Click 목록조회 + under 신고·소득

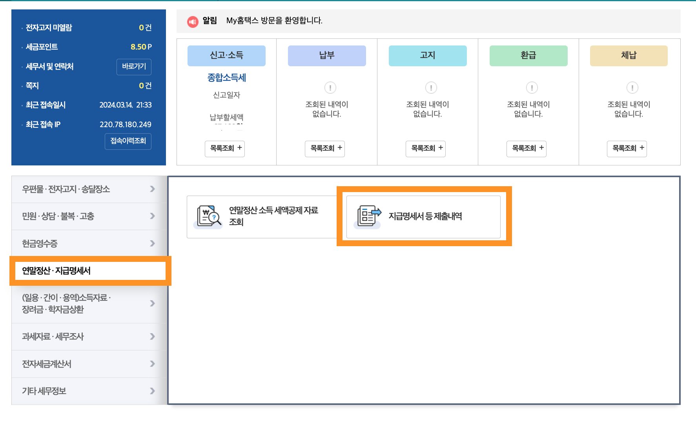(x=225, y=149)
